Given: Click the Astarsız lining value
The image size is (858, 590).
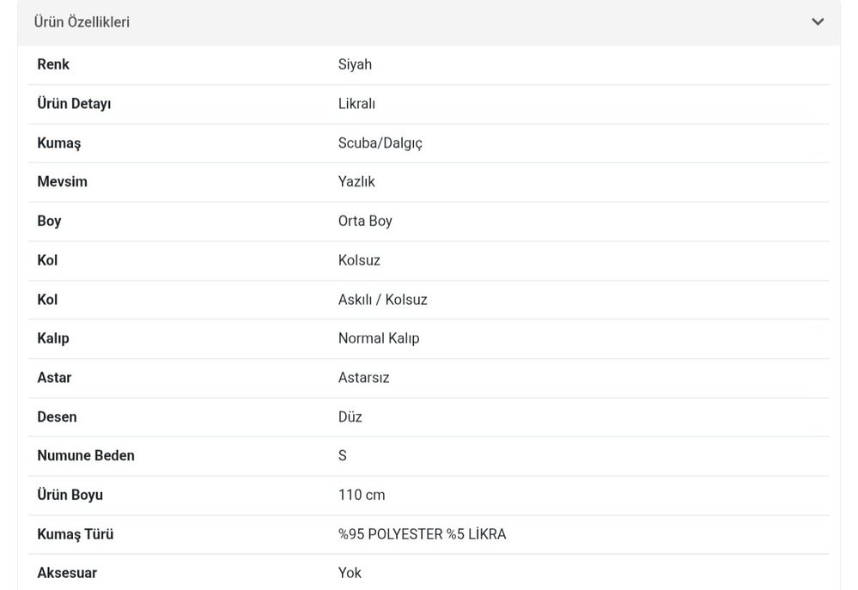Looking at the screenshot, I should click(363, 377).
